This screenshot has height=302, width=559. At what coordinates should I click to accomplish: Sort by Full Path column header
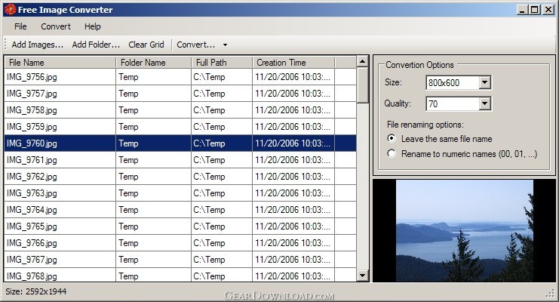click(222, 63)
